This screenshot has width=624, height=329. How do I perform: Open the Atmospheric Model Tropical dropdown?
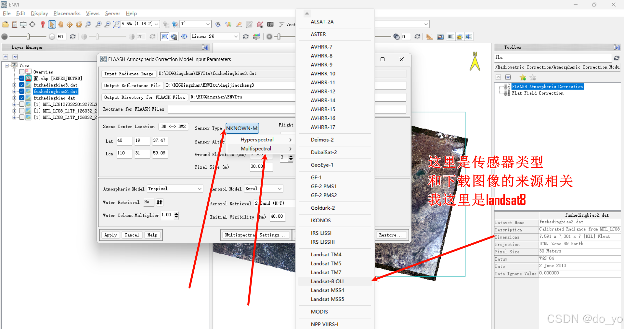[200, 189]
